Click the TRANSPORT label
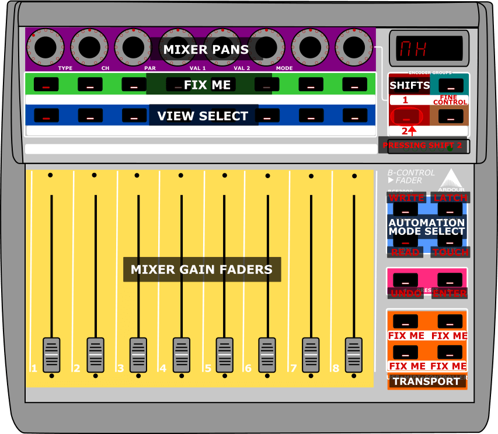 pyautogui.click(x=427, y=381)
